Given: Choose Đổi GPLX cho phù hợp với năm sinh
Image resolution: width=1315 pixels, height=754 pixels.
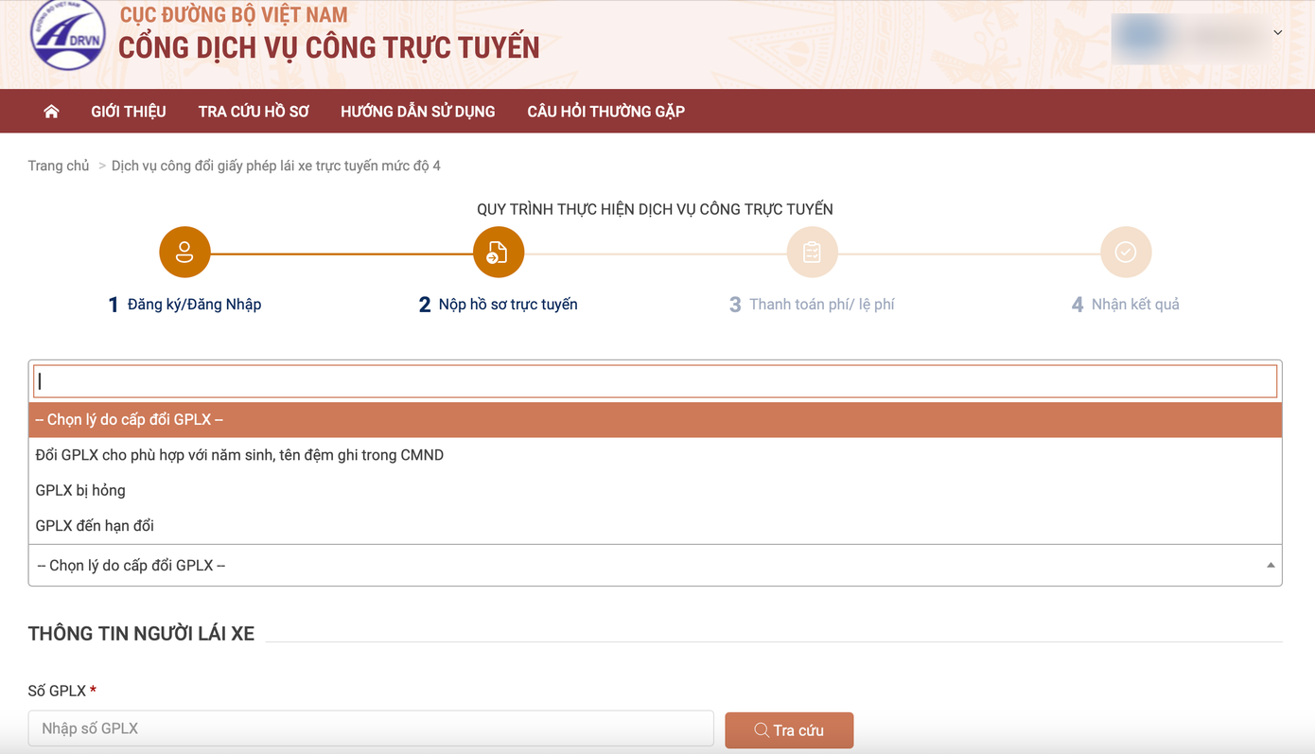Looking at the screenshot, I should pyautogui.click(x=239, y=455).
